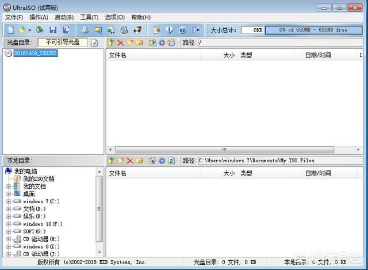Create a new ISO with New icon

click(11, 30)
